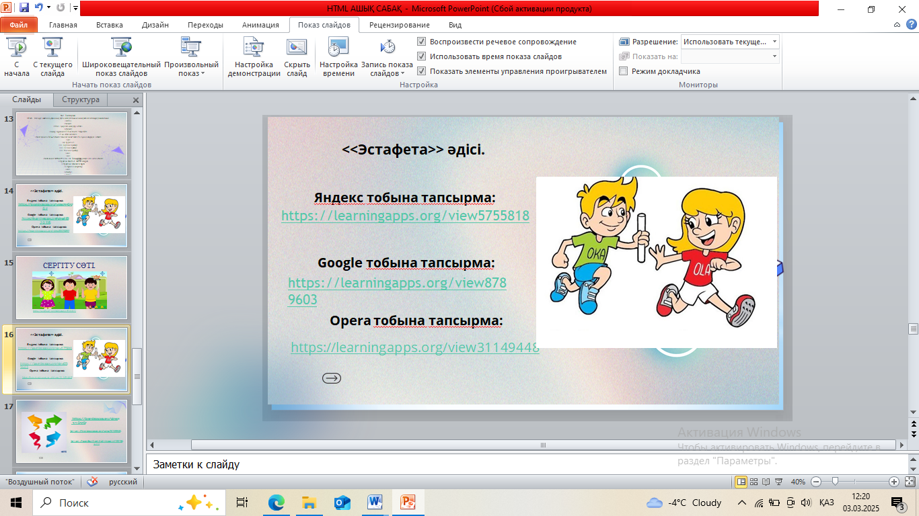Start slideshow from beginning (С начала)
The width and height of the screenshot is (919, 516).
(x=16, y=55)
